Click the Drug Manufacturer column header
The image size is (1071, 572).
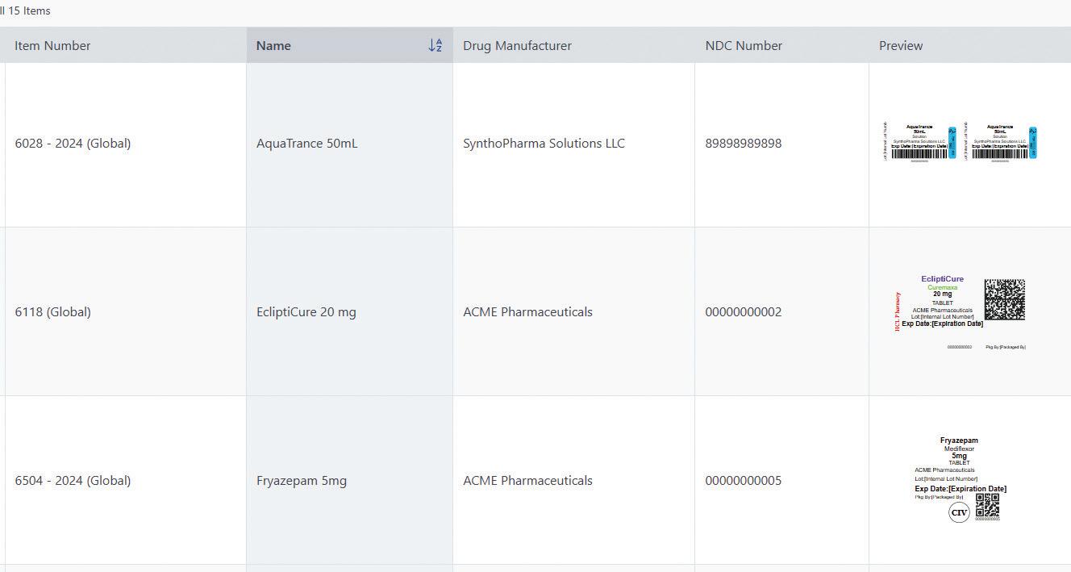[x=517, y=45]
